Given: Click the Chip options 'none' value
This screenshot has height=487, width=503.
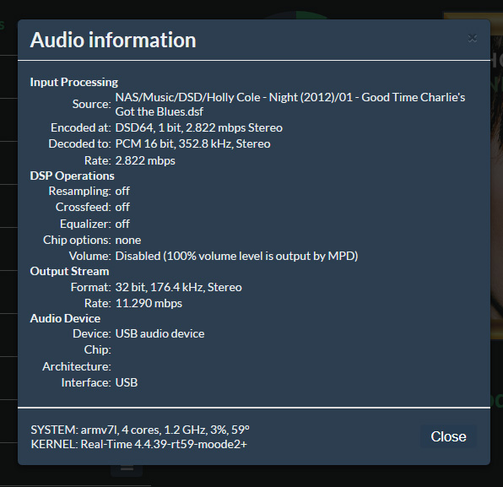Looking at the screenshot, I should (128, 240).
